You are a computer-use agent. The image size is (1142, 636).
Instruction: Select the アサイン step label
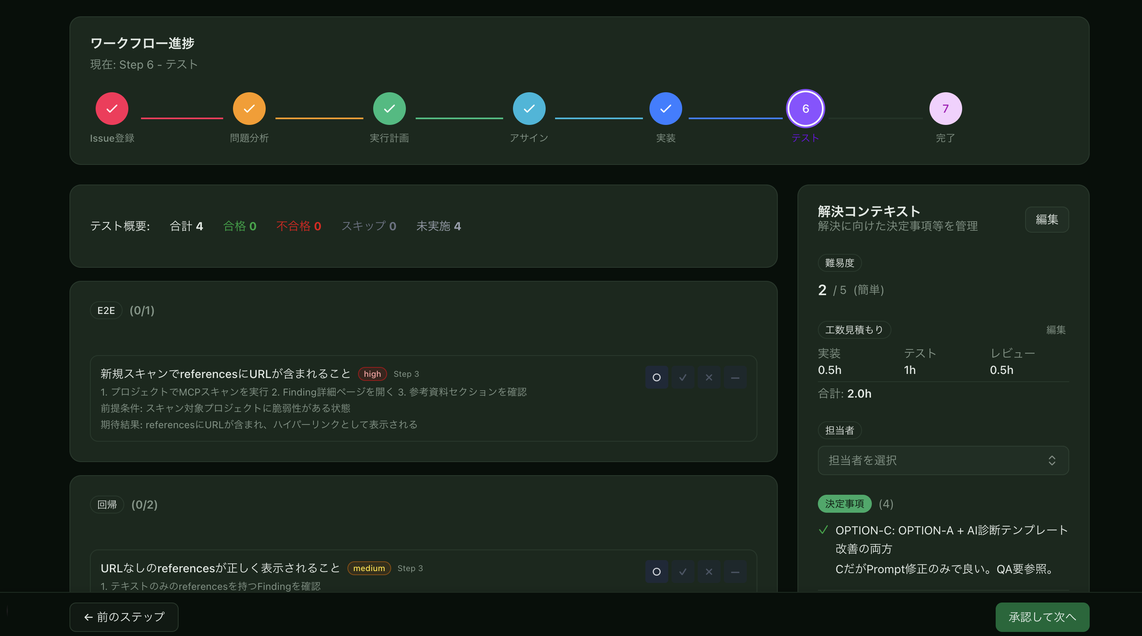click(529, 138)
